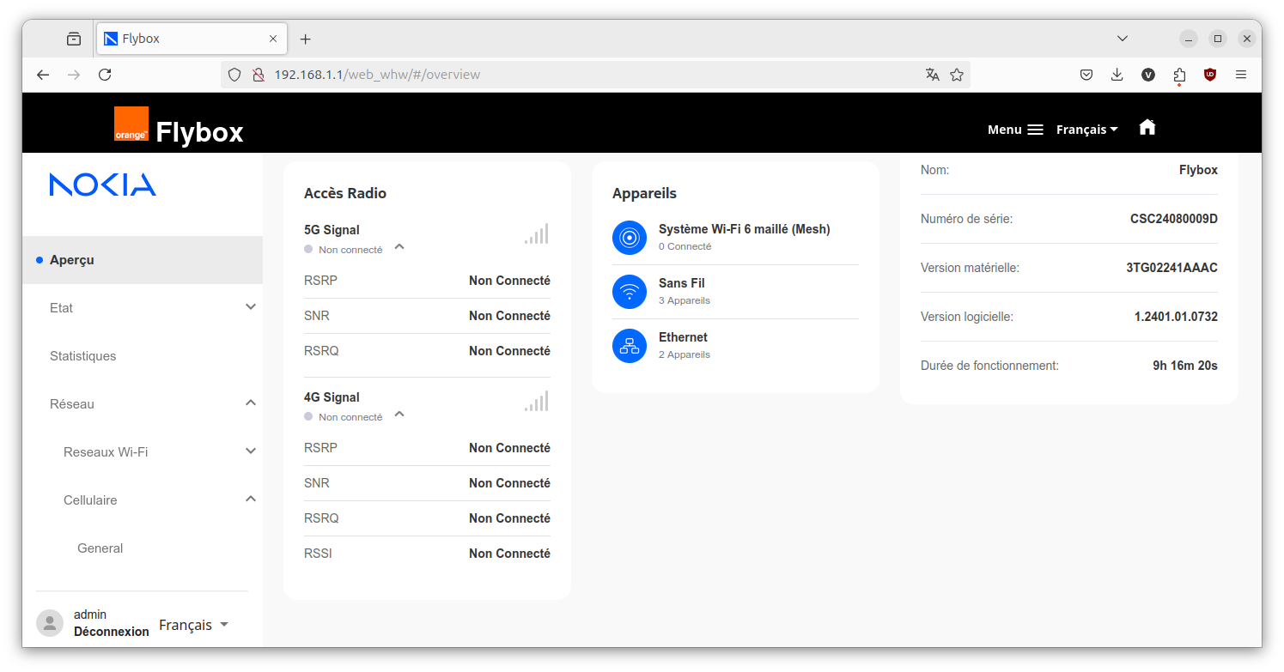Click the Orange logo in header
This screenshot has width=1284, height=672.
pos(131,124)
